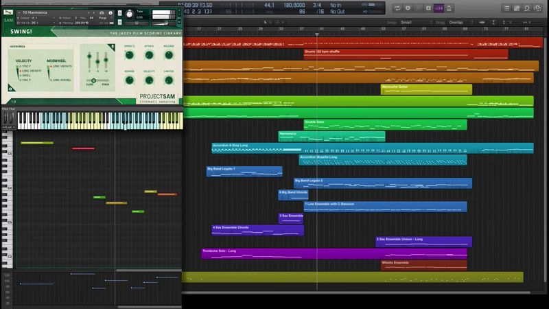Turn the Release knob

click(x=169, y=55)
